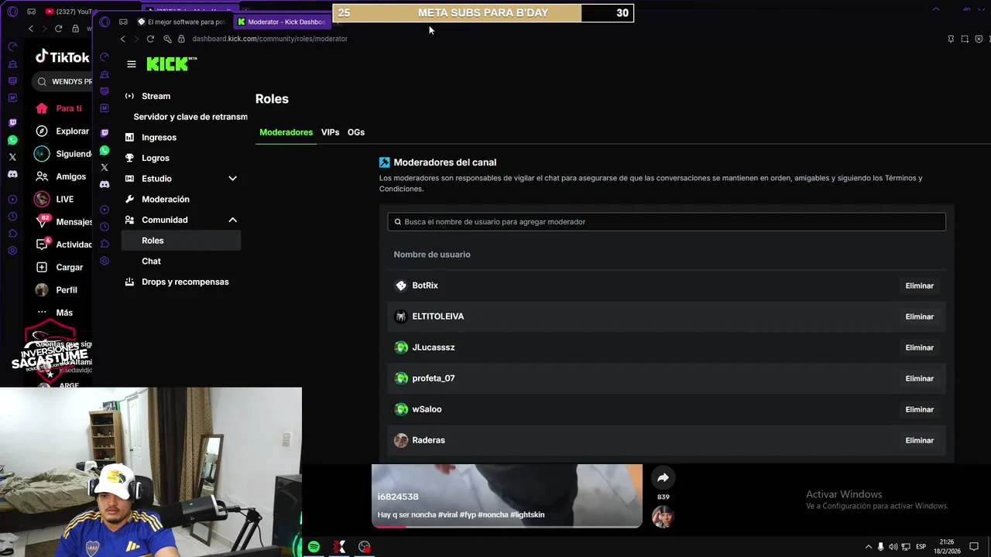
Task: Switch to the OGs tab
Action: [356, 132]
